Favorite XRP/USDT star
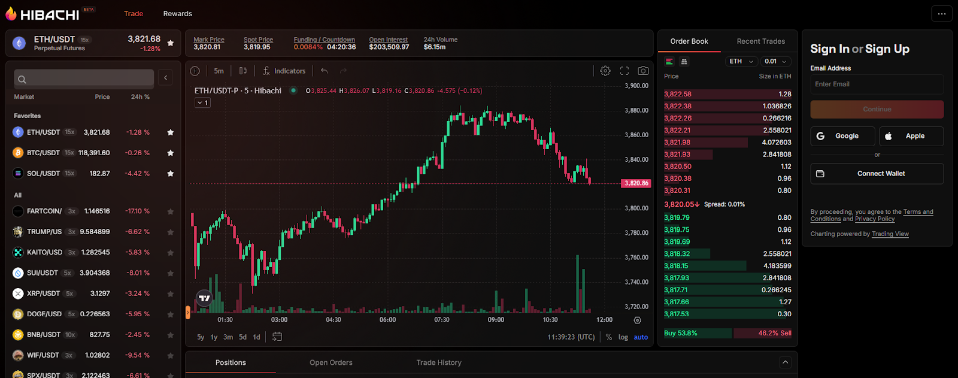The width and height of the screenshot is (958, 378). 171,294
